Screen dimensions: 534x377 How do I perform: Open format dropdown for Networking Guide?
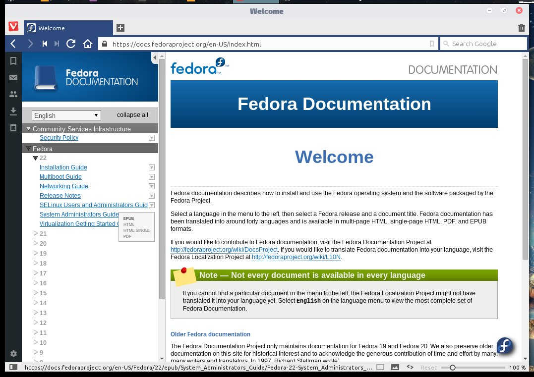coord(152,186)
